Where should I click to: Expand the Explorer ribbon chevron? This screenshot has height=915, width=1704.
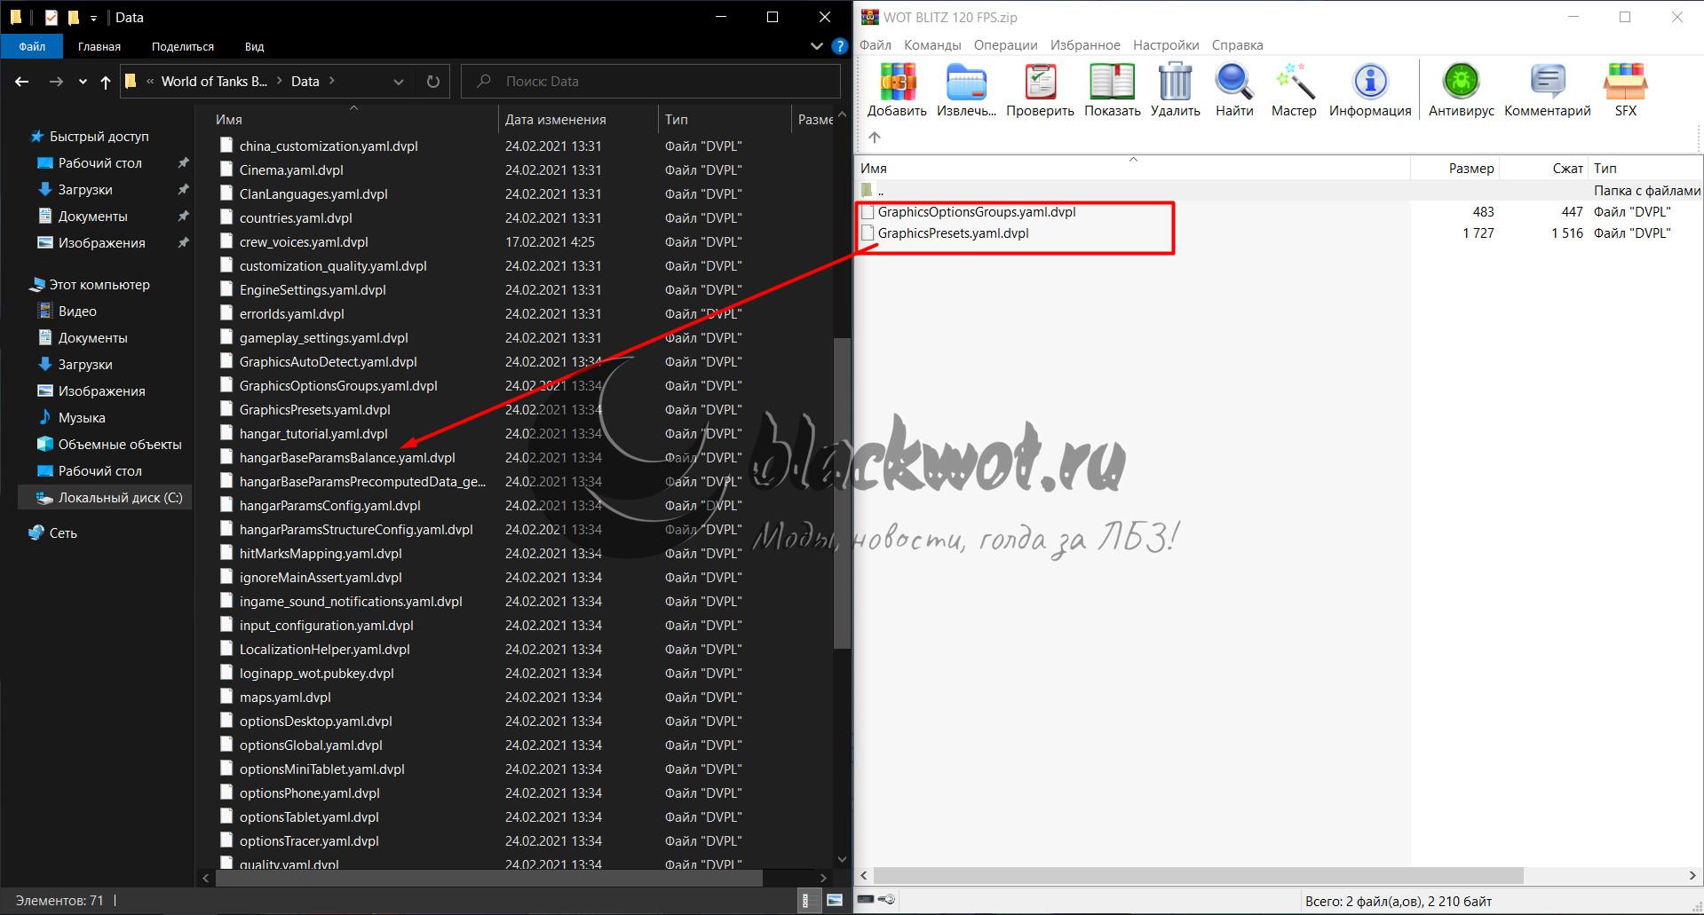tap(817, 46)
